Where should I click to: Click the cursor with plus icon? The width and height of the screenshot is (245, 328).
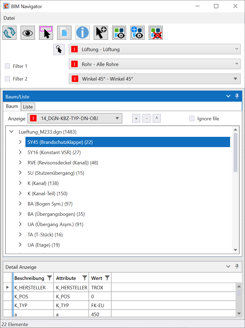(101, 33)
